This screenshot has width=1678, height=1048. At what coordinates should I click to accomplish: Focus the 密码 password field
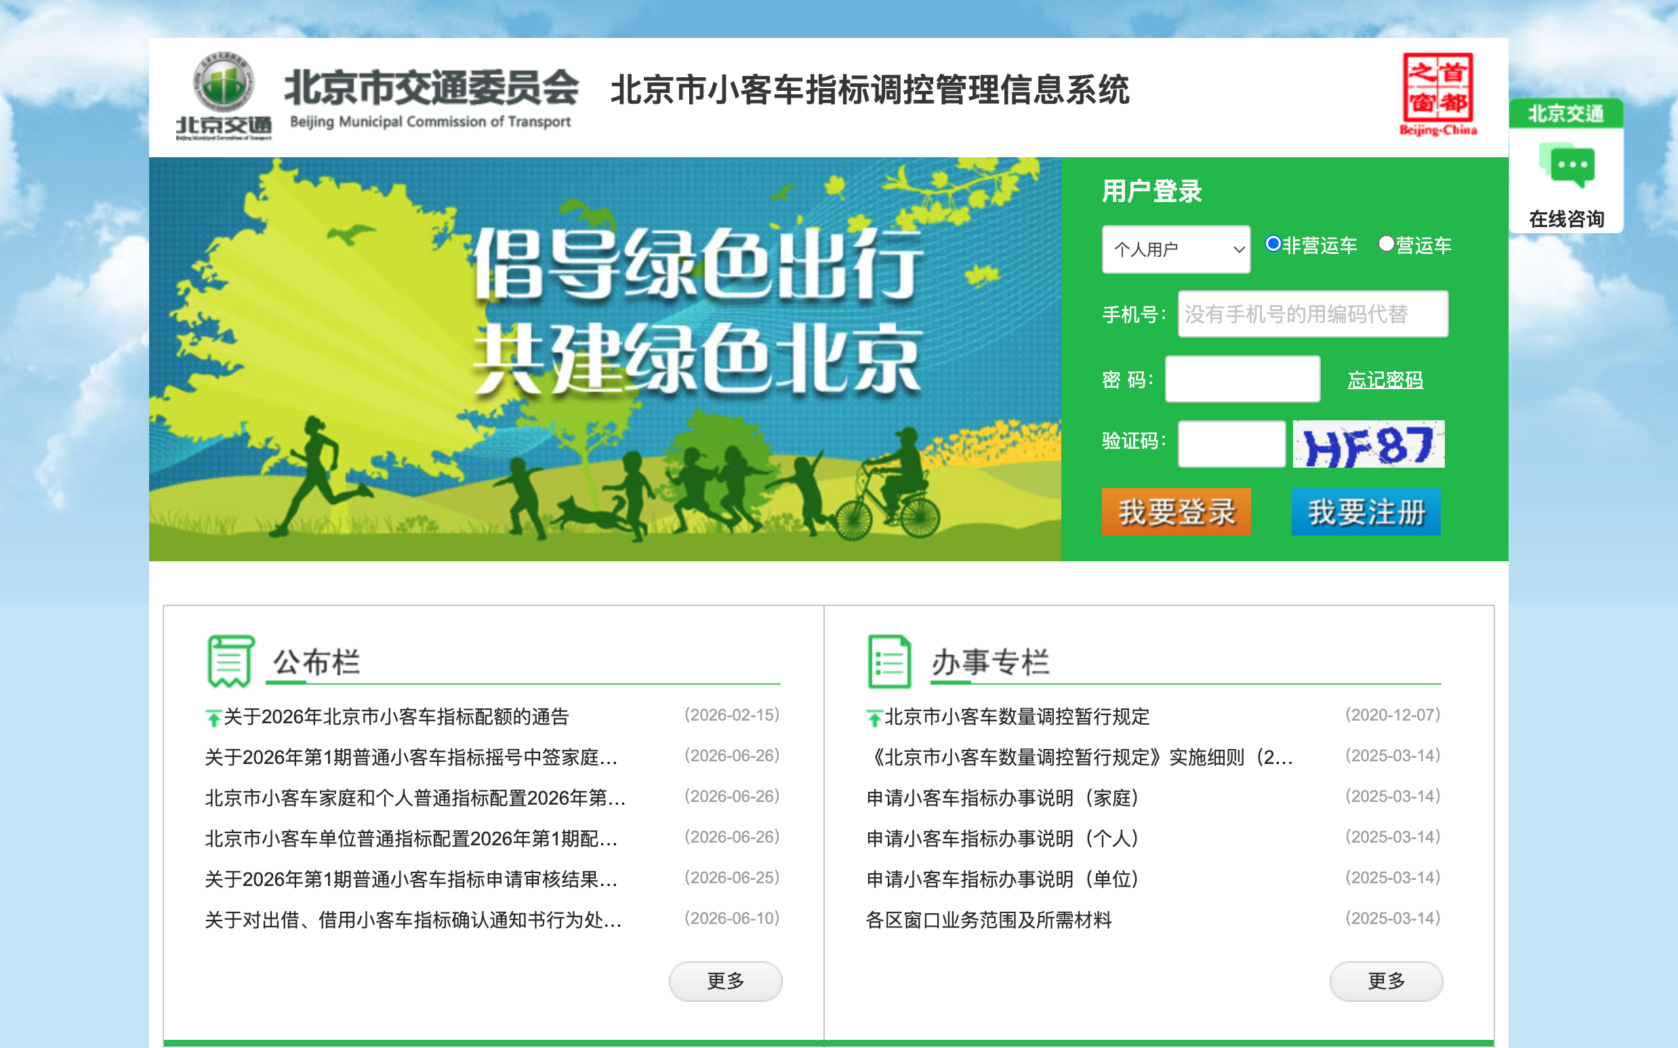pos(1242,379)
